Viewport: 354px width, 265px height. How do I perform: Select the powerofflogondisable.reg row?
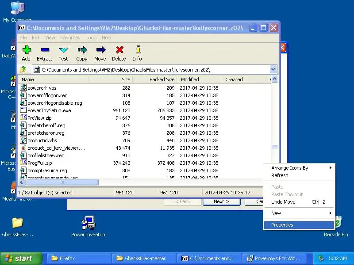(145, 103)
